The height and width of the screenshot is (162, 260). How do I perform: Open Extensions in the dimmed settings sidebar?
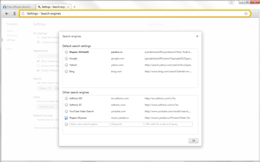click(x=12, y=35)
